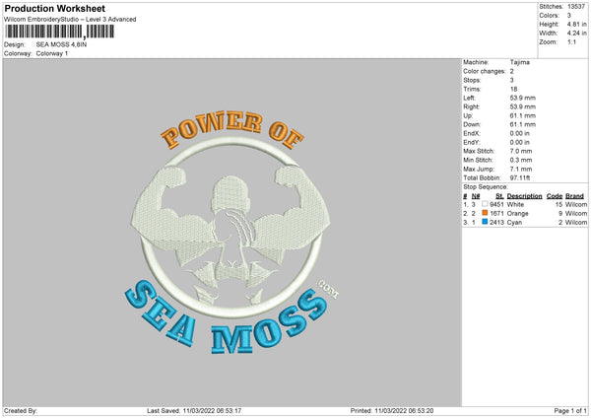Click the Page 1 of 1 label
This screenshot has height=418, width=591.
[x=570, y=410]
